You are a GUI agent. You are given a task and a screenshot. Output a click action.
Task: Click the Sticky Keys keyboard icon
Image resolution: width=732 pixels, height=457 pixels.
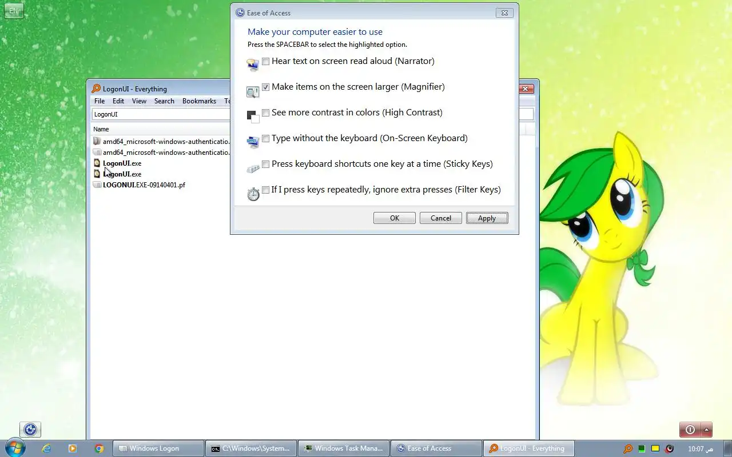[253, 169]
